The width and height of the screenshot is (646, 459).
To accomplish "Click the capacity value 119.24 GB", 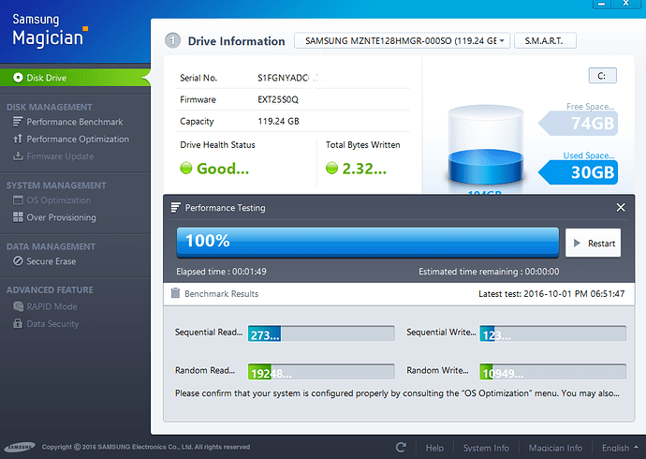I will click(x=278, y=121).
